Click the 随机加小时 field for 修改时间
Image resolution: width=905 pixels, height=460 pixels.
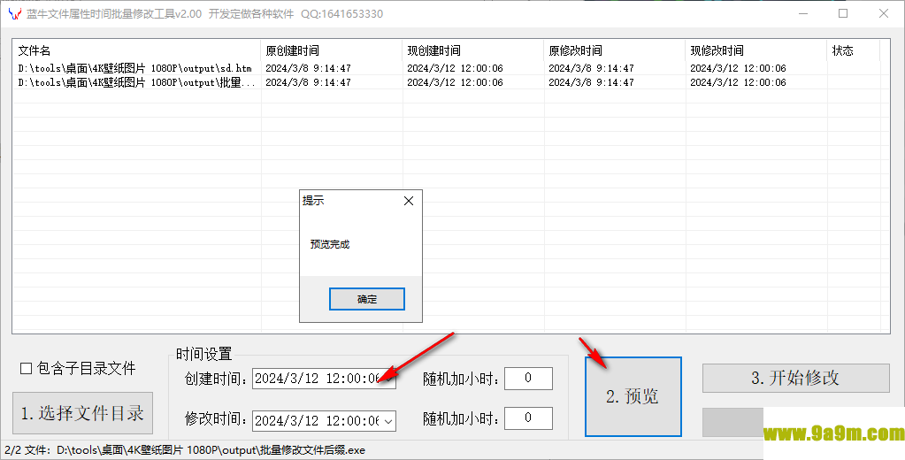click(x=528, y=418)
